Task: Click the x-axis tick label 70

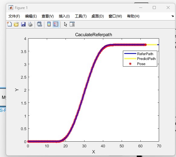Action: tap(159, 146)
